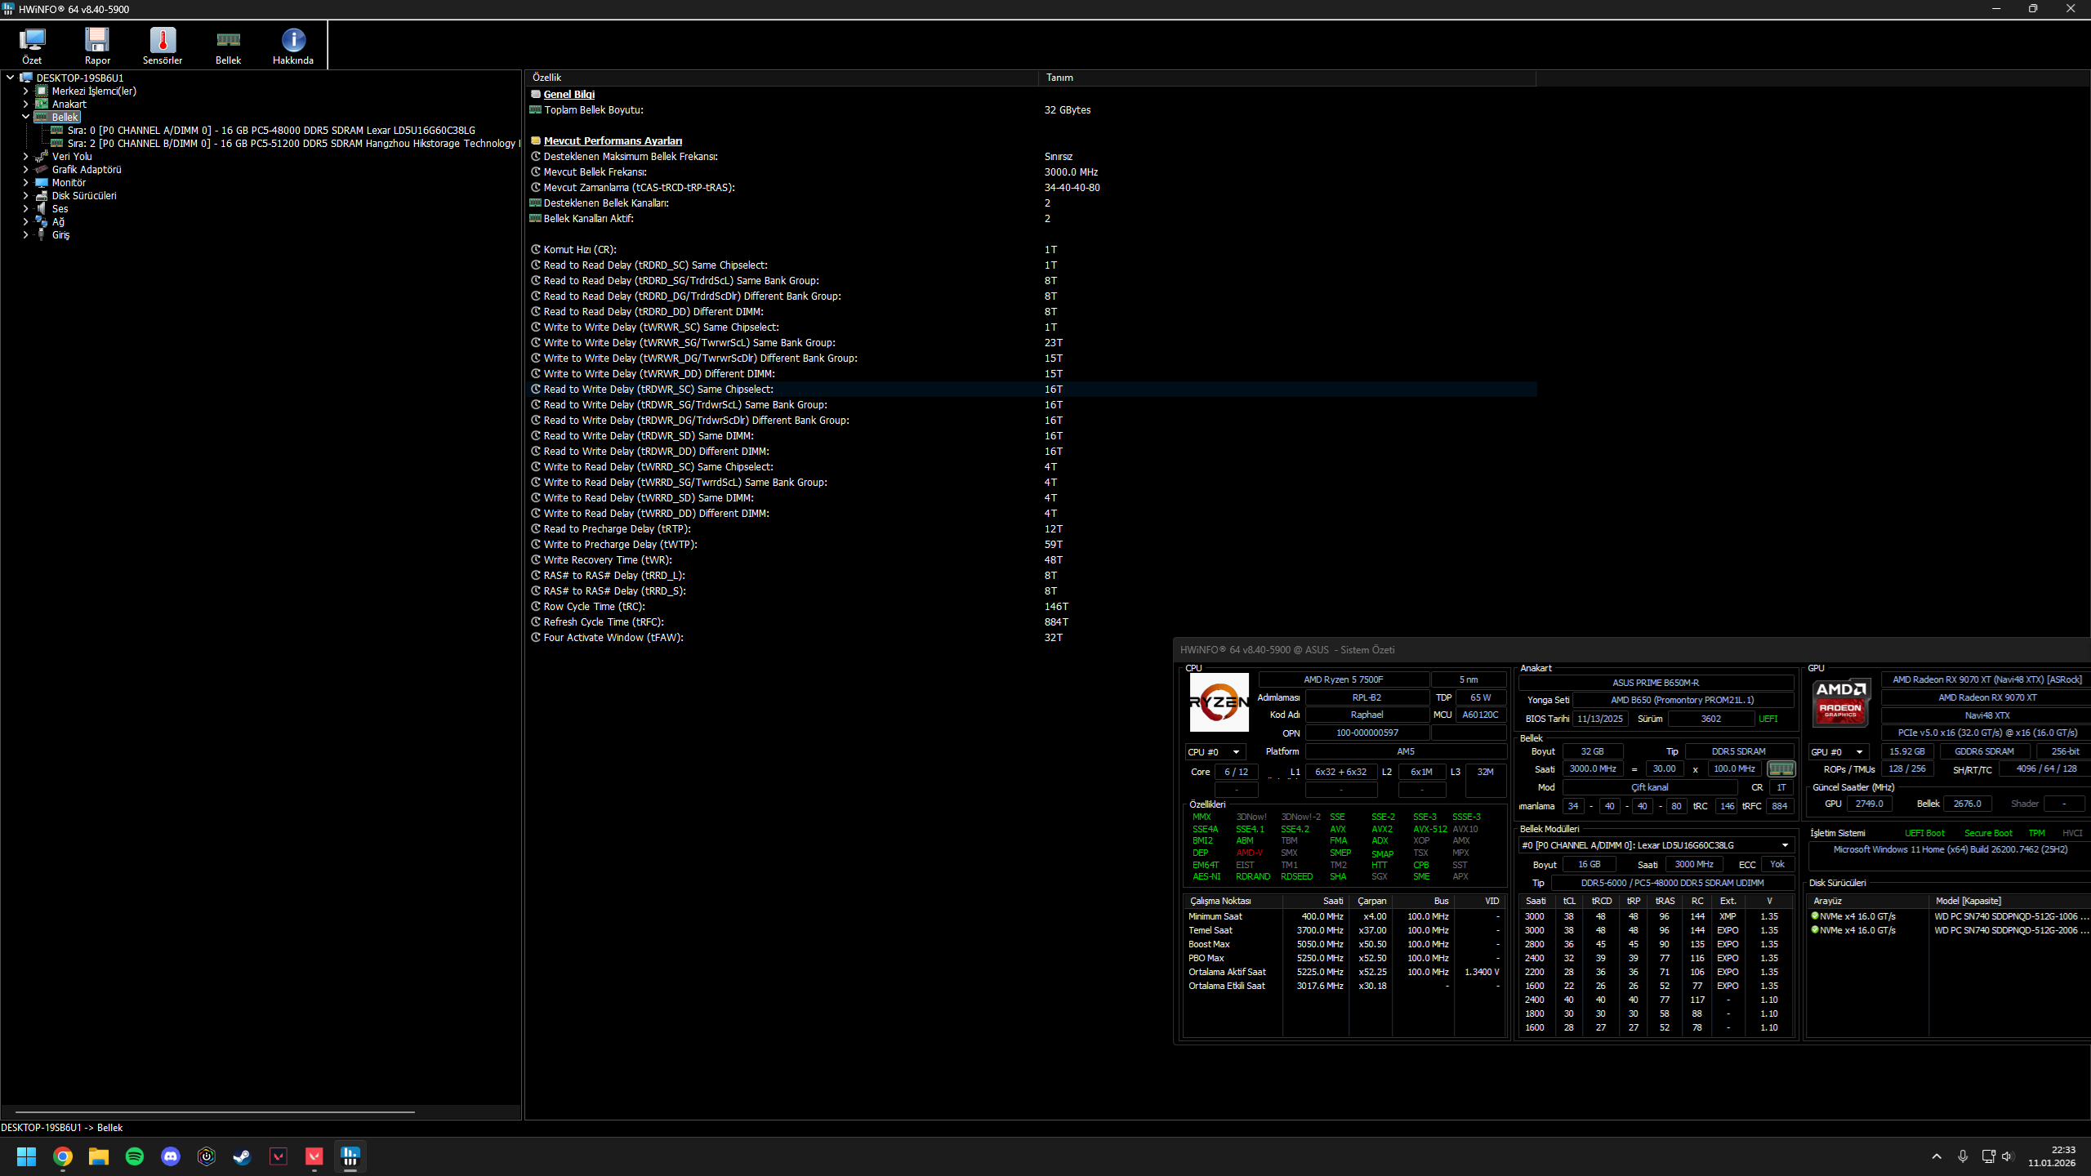
Task: Click the Genel Bilgi section heading
Action: (x=569, y=94)
